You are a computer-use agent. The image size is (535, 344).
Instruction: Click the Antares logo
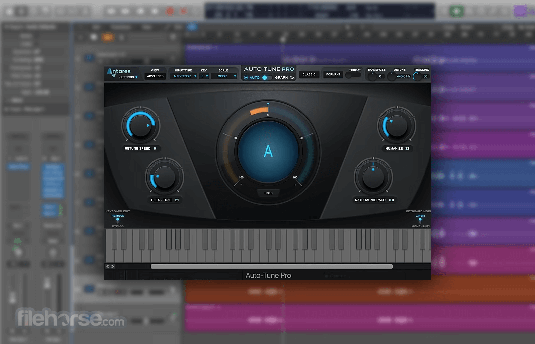click(x=119, y=71)
